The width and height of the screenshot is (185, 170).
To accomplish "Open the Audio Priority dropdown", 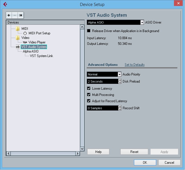I will pos(120,74).
